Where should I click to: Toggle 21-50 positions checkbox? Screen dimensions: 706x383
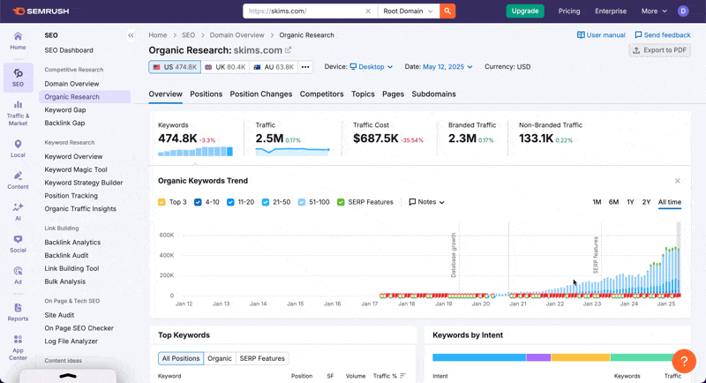click(266, 202)
